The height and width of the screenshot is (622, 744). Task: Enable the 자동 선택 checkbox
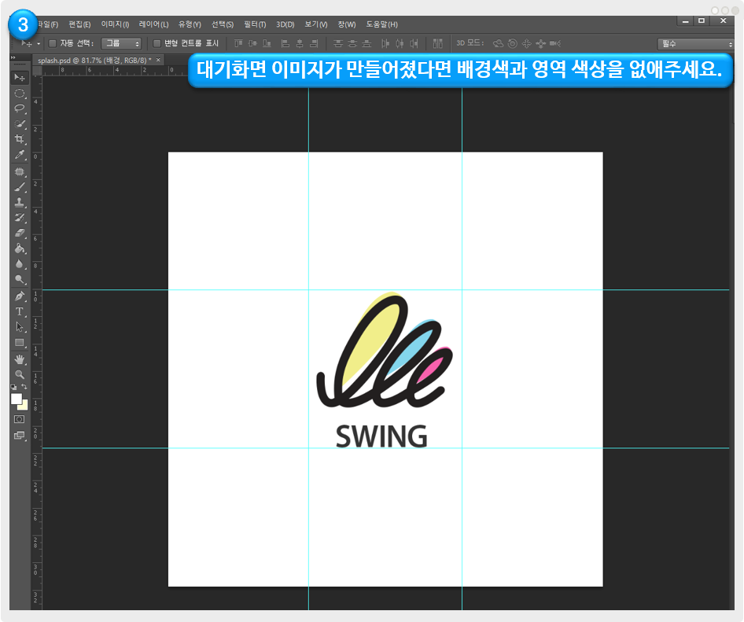point(53,43)
